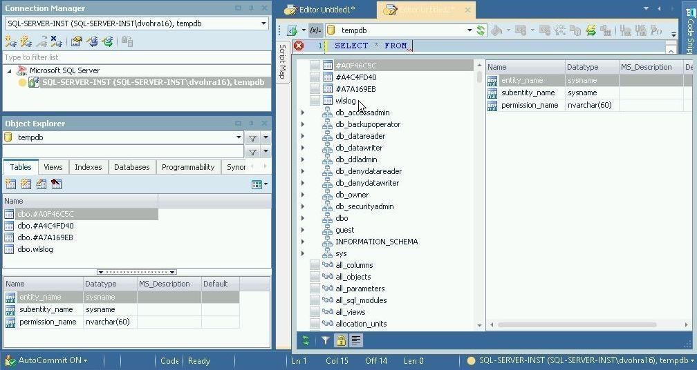Click the Script Map side panel label
Viewport: 697px width, 370px height.
[x=282, y=61]
